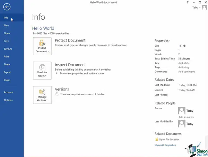Click the Created 'Today, 9:43 AM' value

tap(187, 90)
